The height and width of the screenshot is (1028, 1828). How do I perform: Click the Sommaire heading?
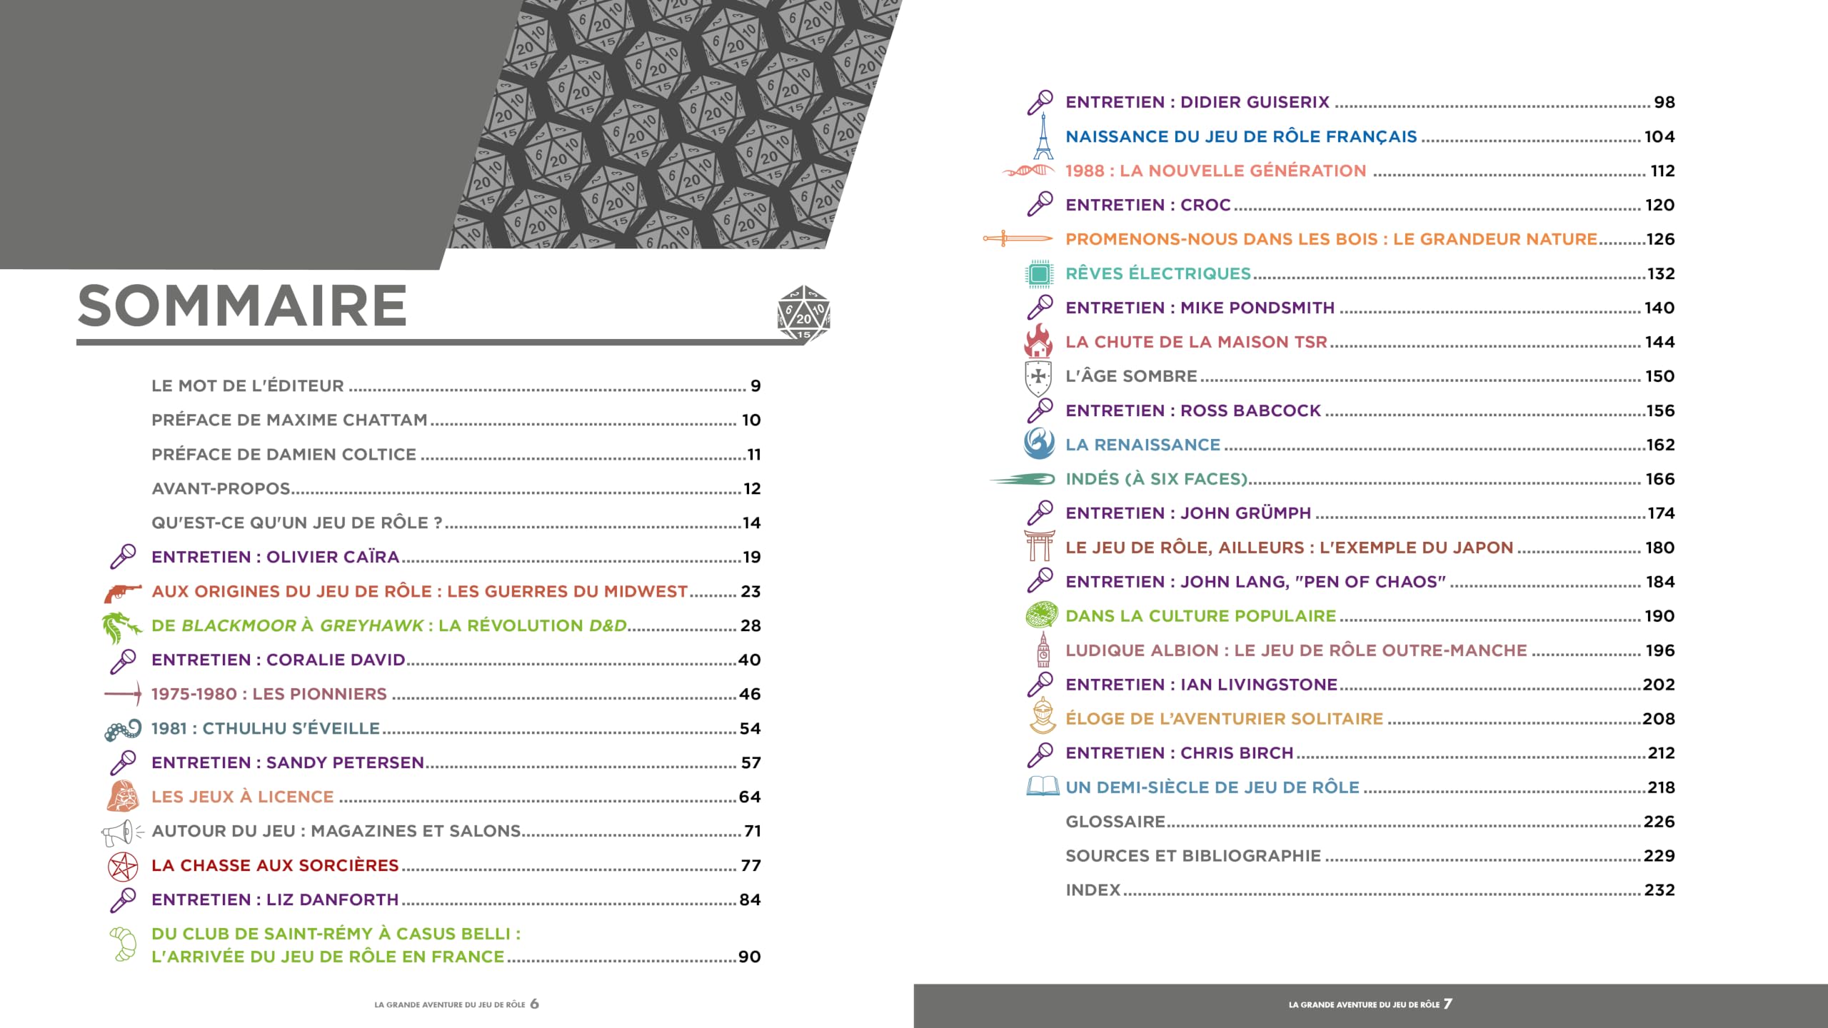click(242, 306)
